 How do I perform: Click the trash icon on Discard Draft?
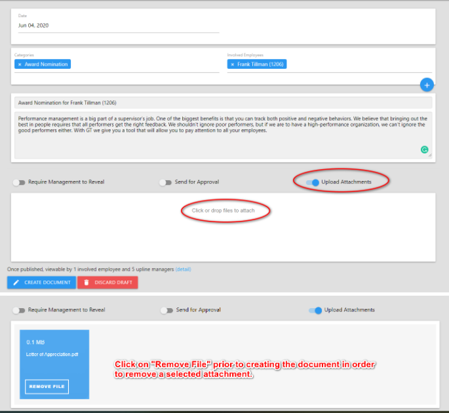(x=86, y=283)
